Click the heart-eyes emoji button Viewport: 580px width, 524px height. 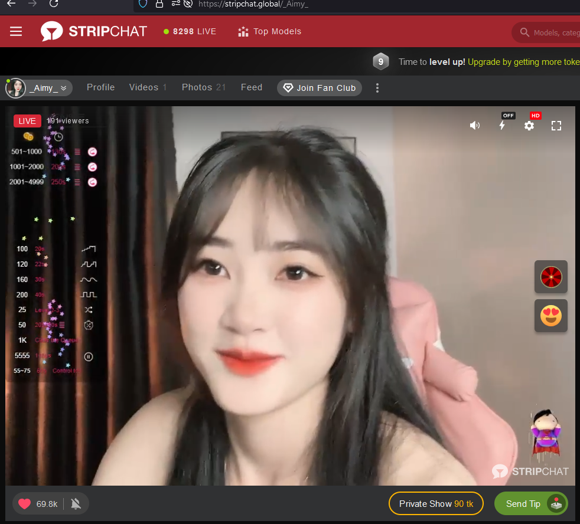(550, 316)
